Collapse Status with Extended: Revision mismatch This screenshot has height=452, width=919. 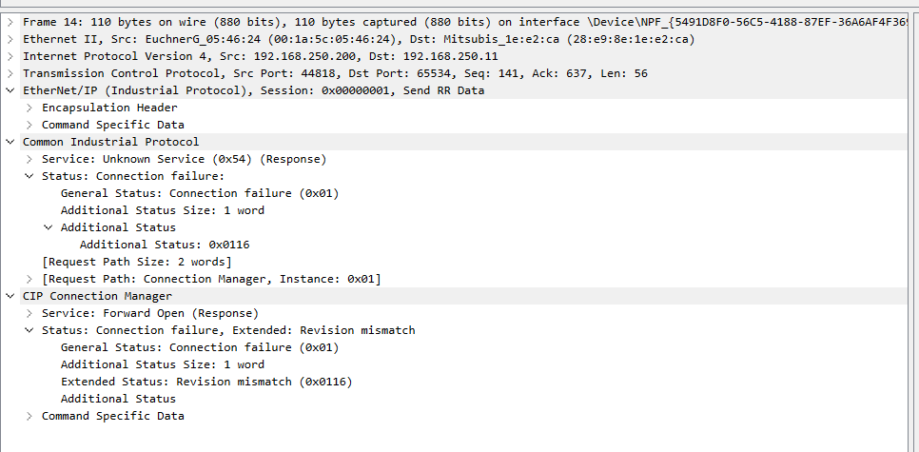[x=29, y=330]
